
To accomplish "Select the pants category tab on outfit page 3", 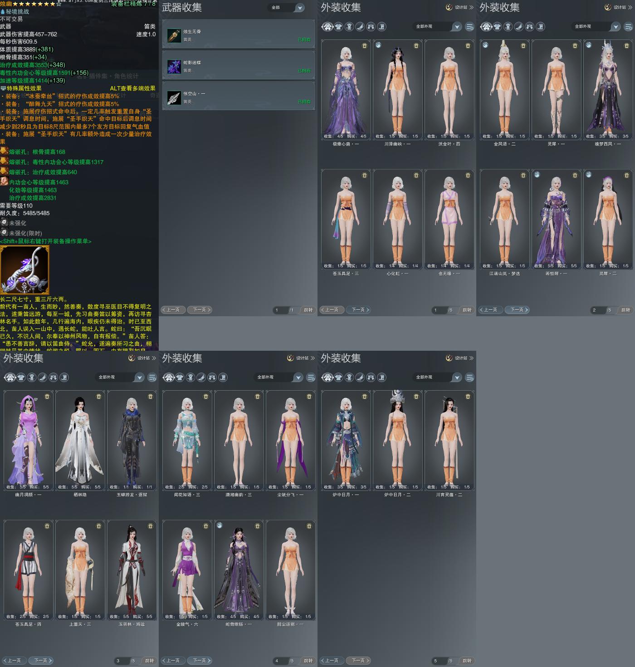I will pyautogui.click(x=54, y=378).
